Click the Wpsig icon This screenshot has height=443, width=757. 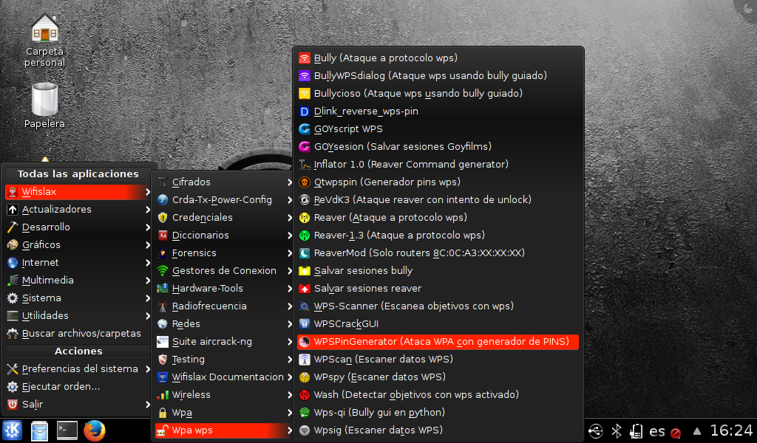304,430
